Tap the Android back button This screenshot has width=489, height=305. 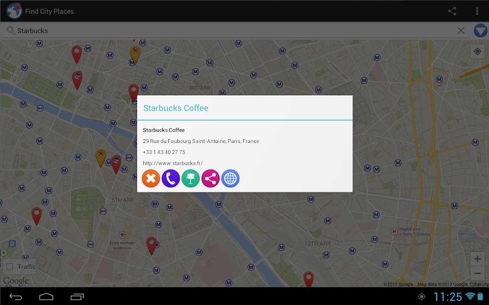point(16,296)
